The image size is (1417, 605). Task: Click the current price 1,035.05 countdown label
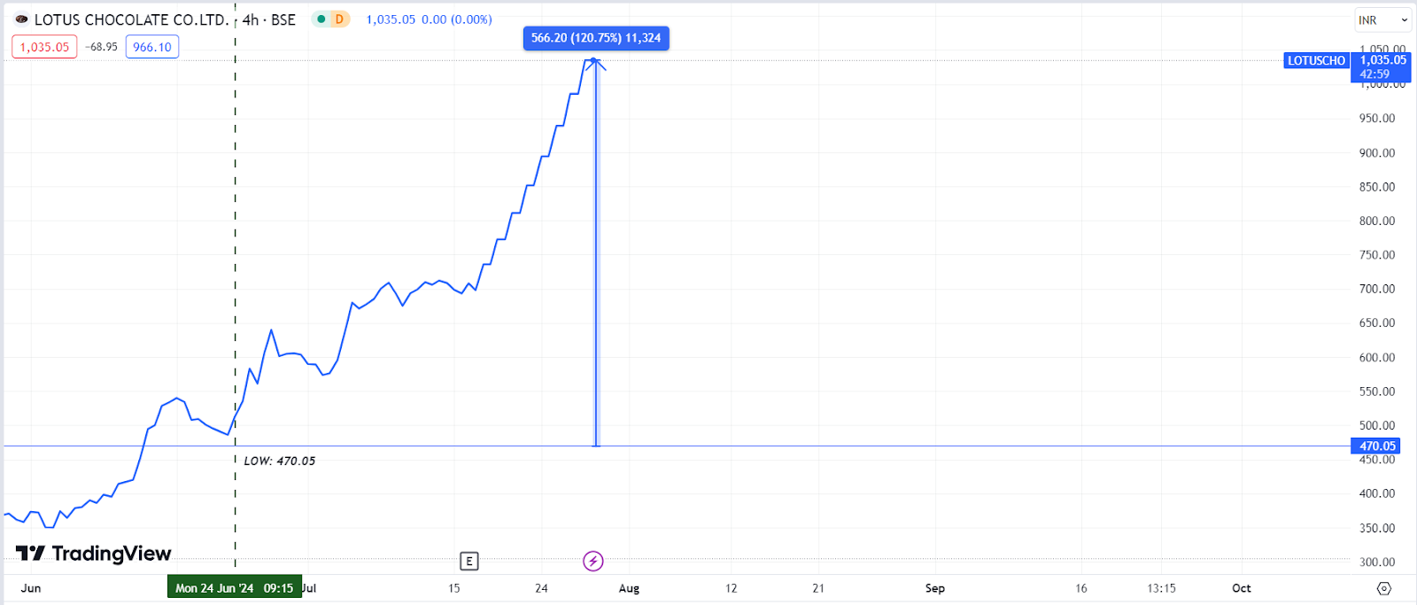coord(1382,67)
